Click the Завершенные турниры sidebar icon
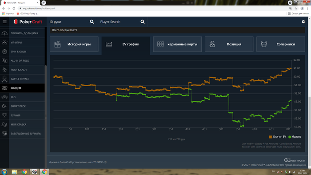Viewport: 311px width, 175px height. coord(4,134)
